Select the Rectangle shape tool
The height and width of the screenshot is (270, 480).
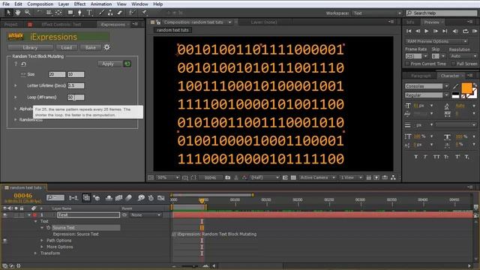click(x=70, y=13)
